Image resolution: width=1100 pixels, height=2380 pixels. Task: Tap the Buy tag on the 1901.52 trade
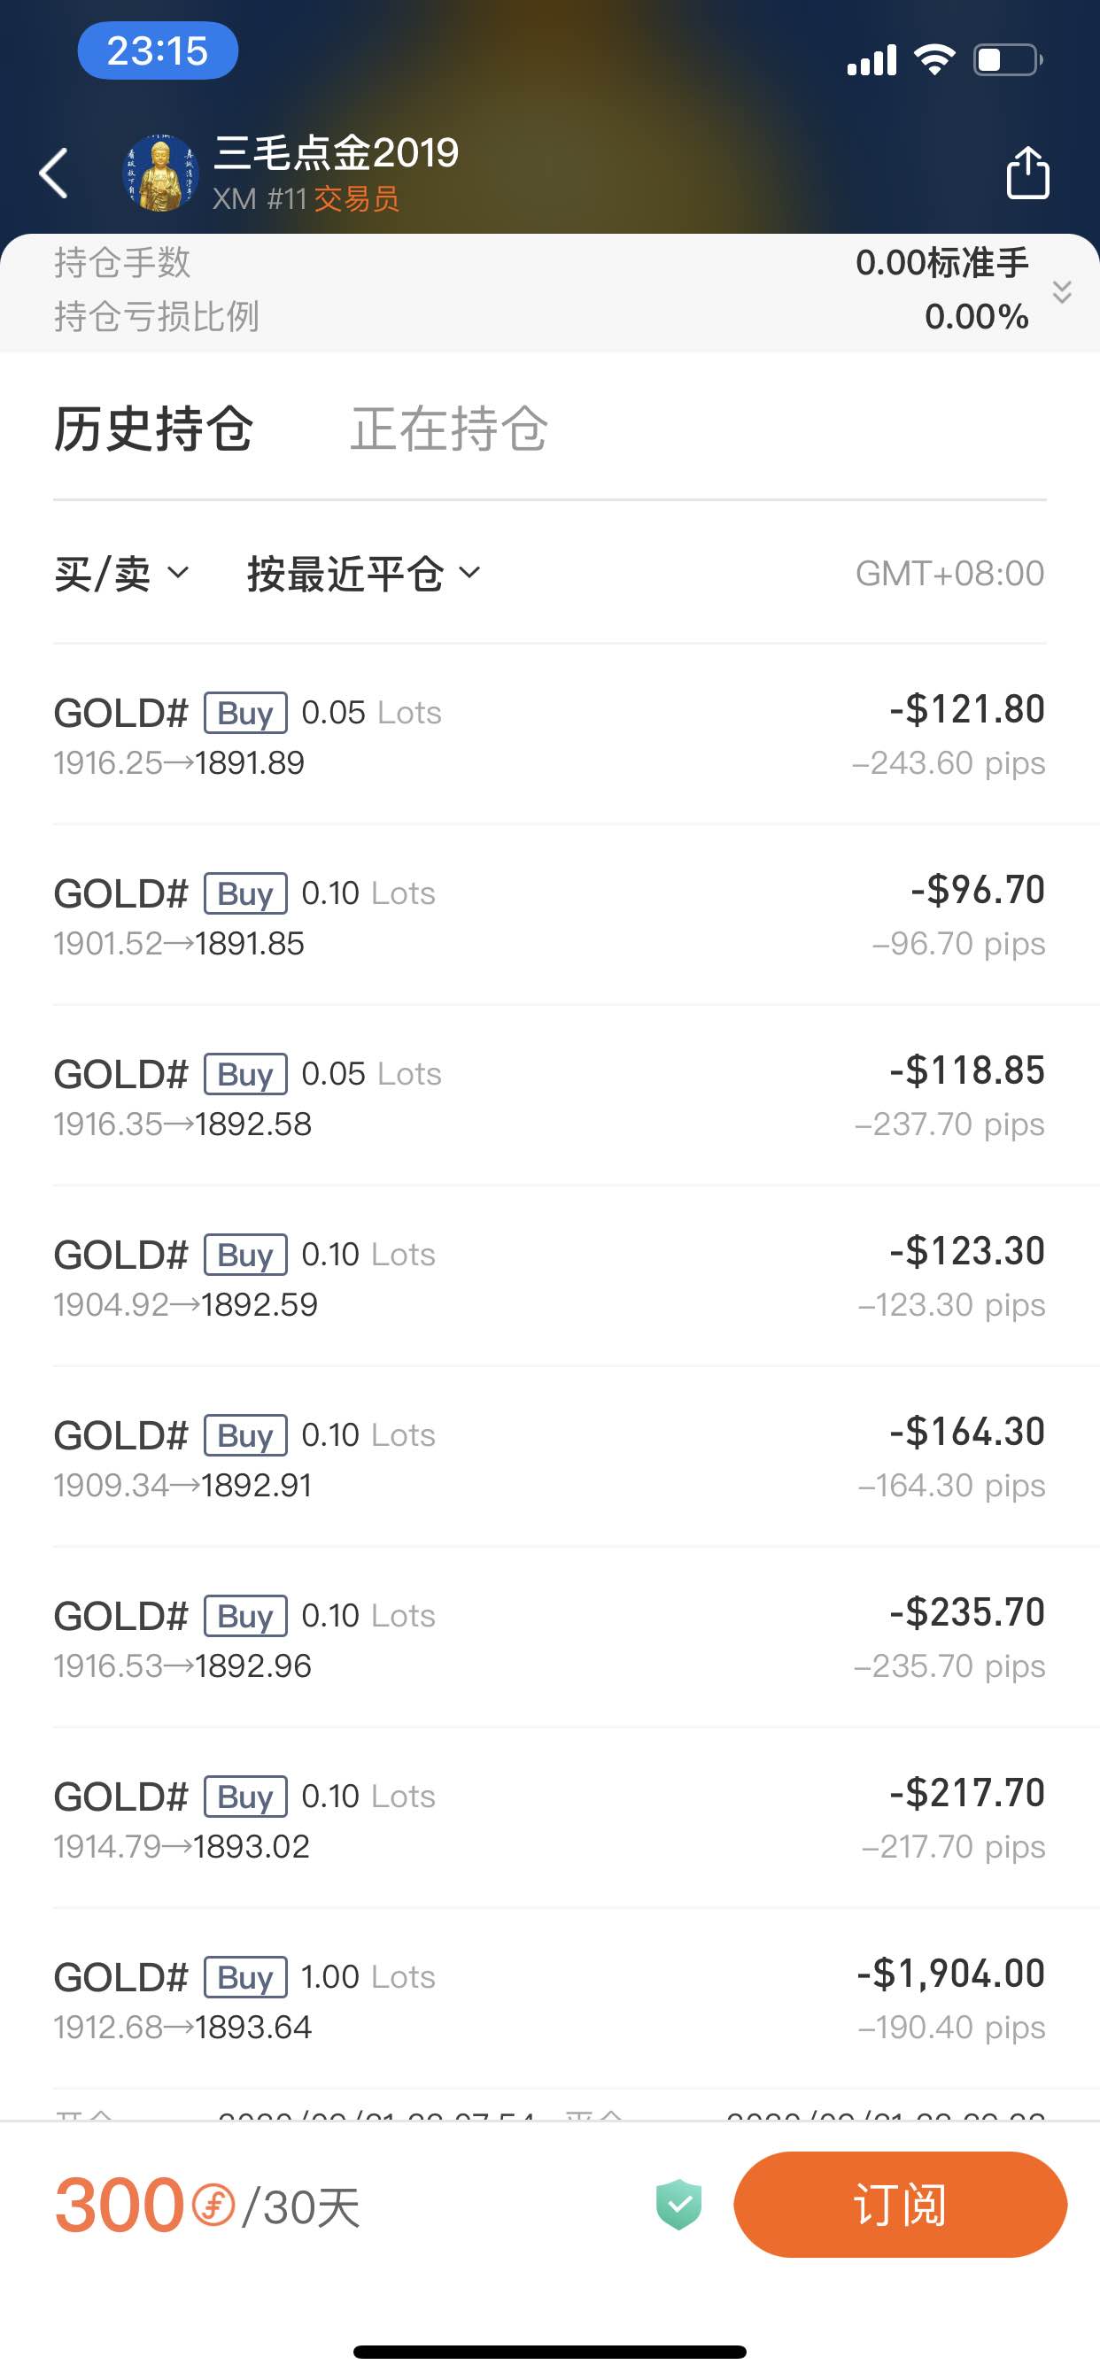coord(245,893)
